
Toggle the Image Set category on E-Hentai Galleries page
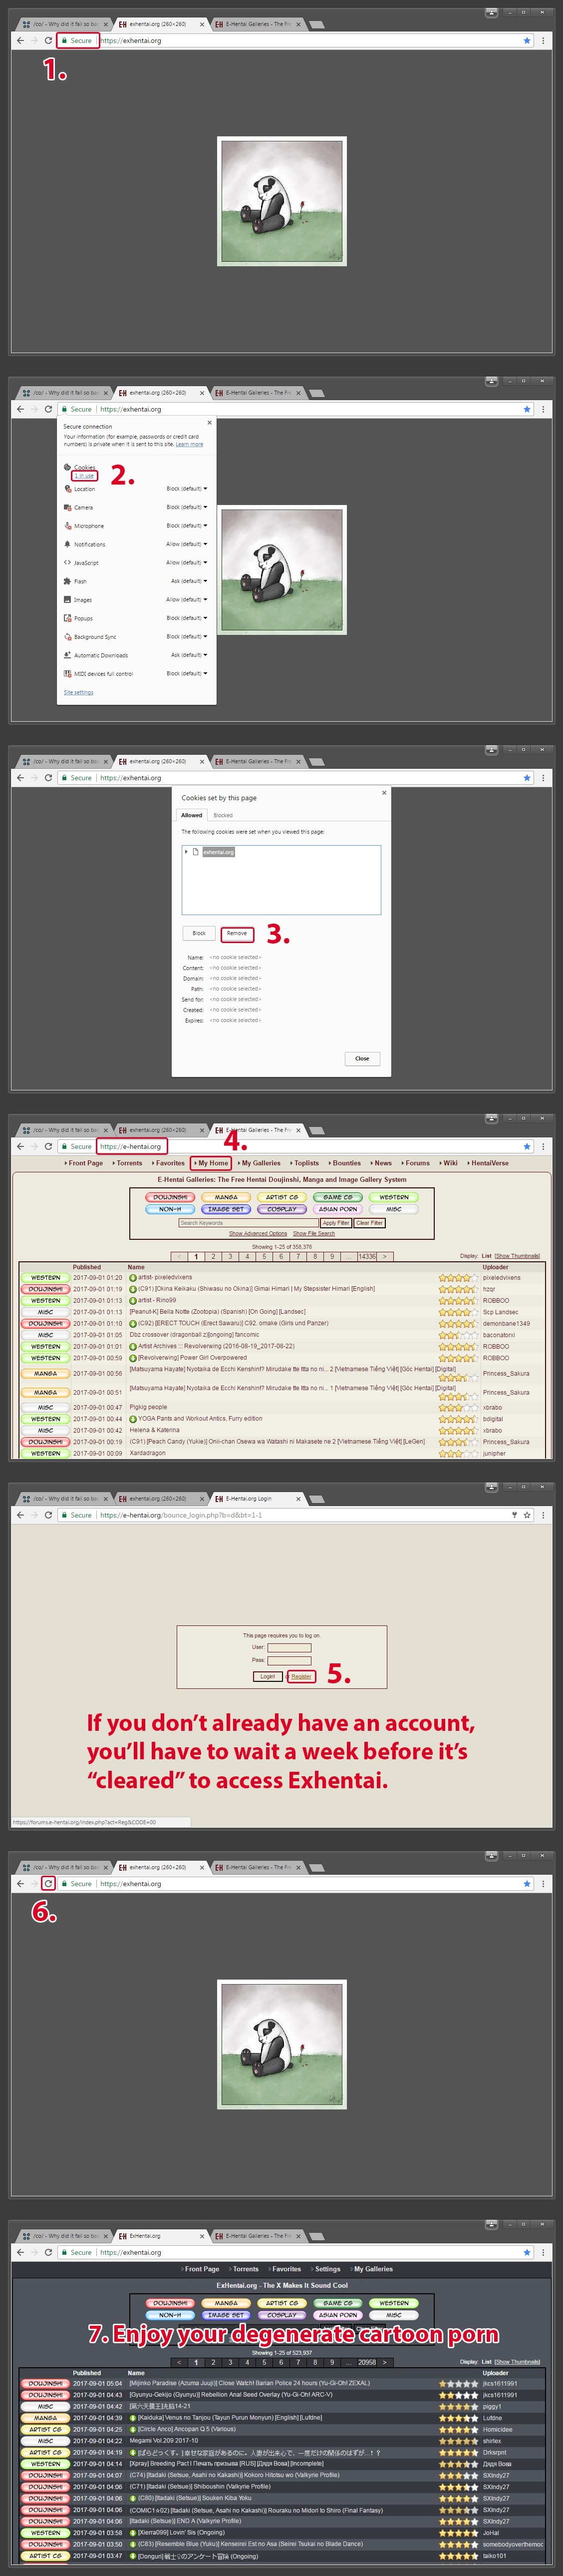pos(226,1209)
